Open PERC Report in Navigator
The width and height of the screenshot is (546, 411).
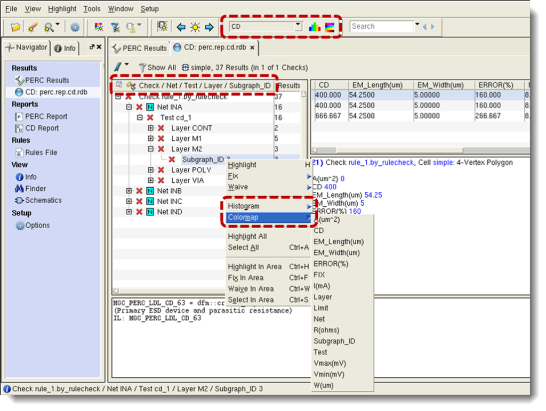(x=41, y=117)
